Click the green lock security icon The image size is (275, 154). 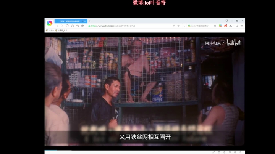coord(89,26)
